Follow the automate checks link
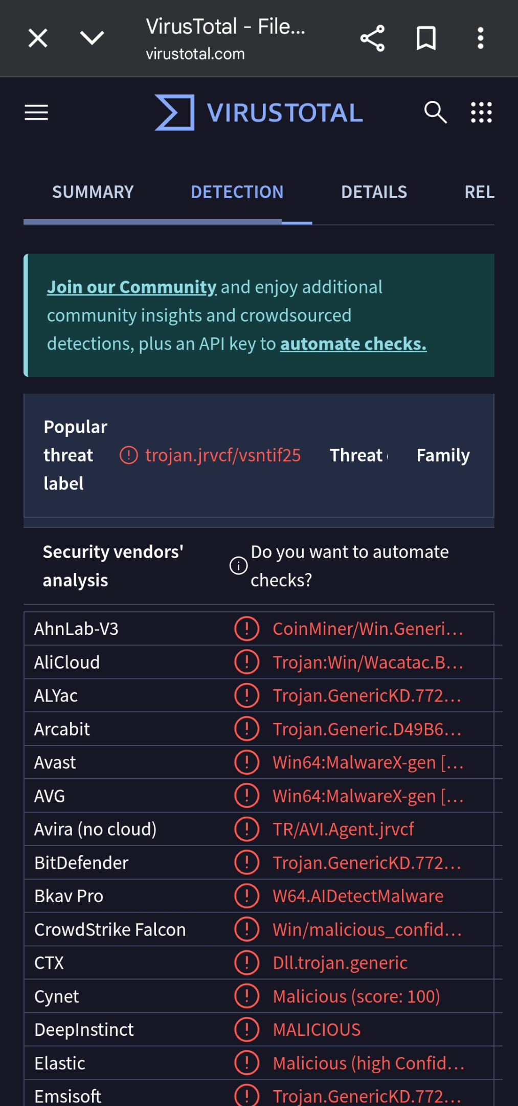 (x=353, y=344)
